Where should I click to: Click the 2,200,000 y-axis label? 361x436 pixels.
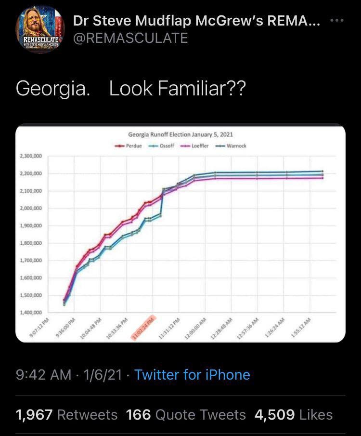tap(31, 173)
